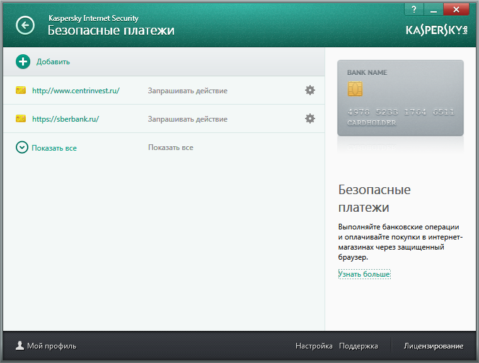
Task: Open Поддержка in the bottom bar
Action: tap(359, 346)
